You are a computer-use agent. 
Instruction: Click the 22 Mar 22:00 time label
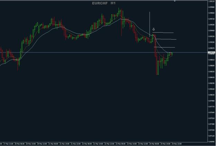coord(109,144)
